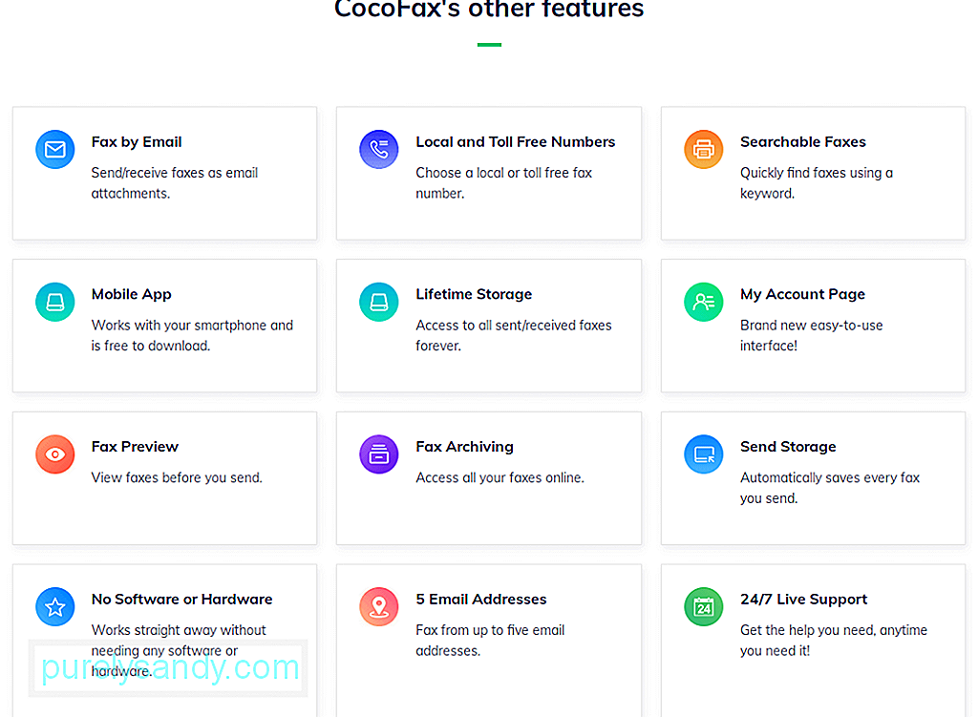The image size is (978, 717).
Task: Select the Mobile App teal icon
Action: [54, 303]
